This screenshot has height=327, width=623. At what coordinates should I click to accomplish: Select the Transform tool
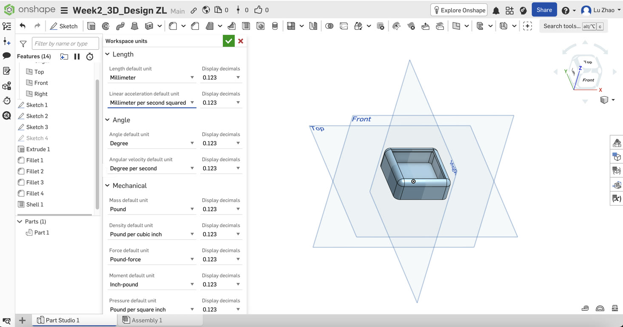click(x=358, y=26)
